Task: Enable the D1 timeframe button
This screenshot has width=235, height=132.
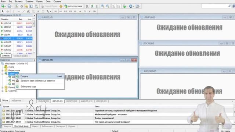Action: (x=85, y=11)
